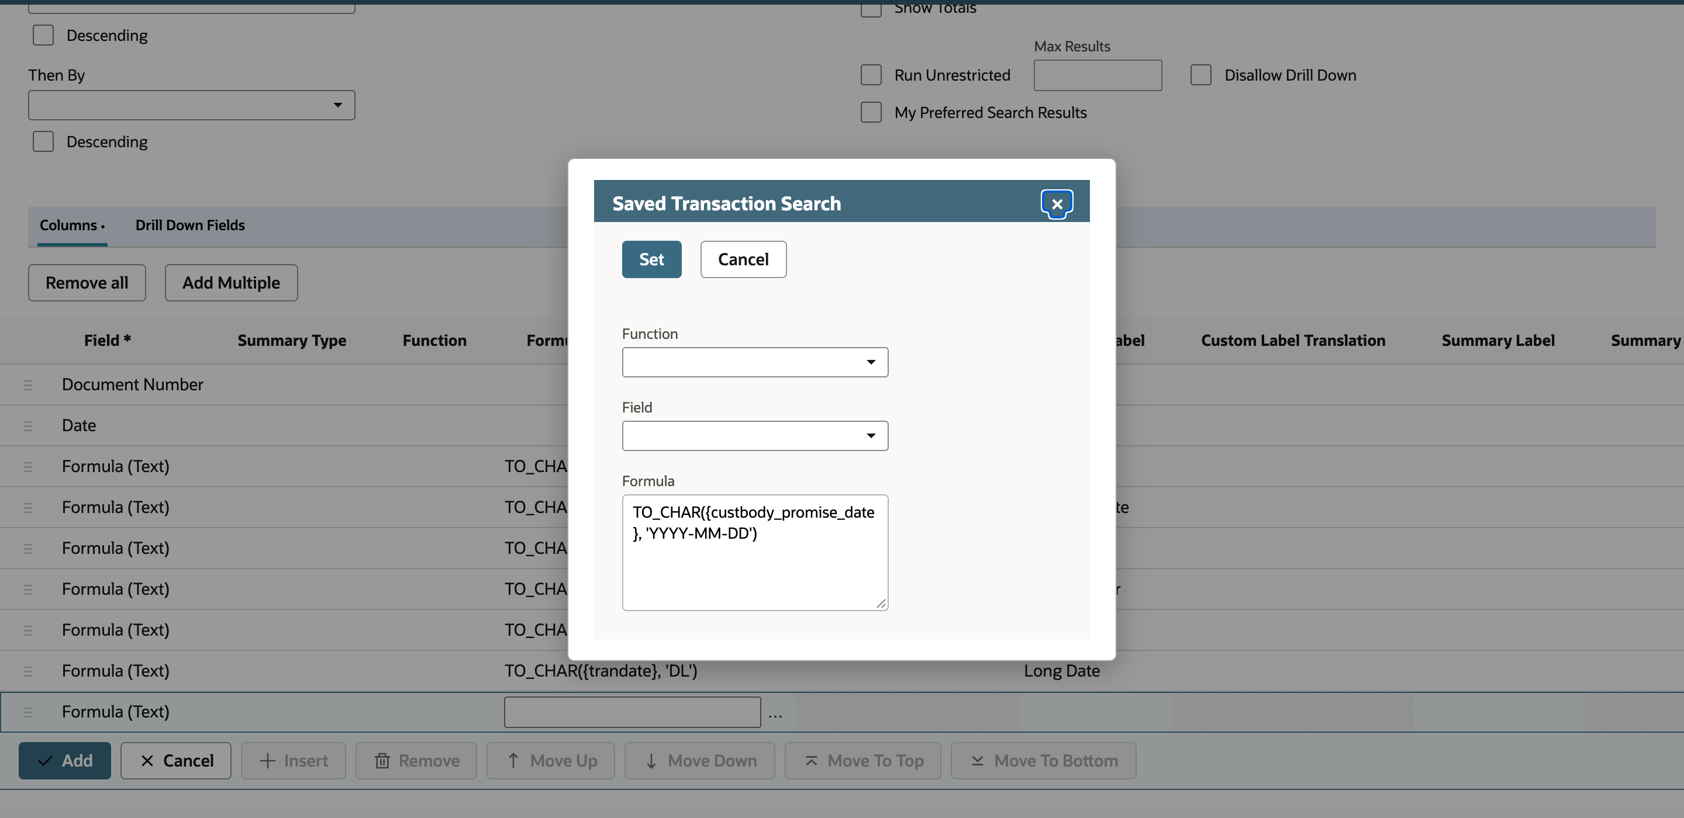Switch to the Columns tab
The image size is (1684, 818).
pyautogui.click(x=72, y=226)
